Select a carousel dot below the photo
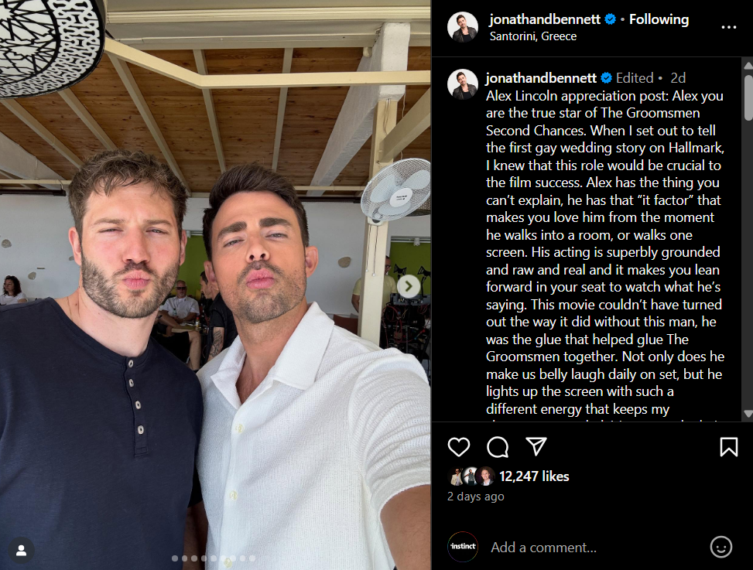Viewport: 753px width, 570px height. (x=215, y=557)
